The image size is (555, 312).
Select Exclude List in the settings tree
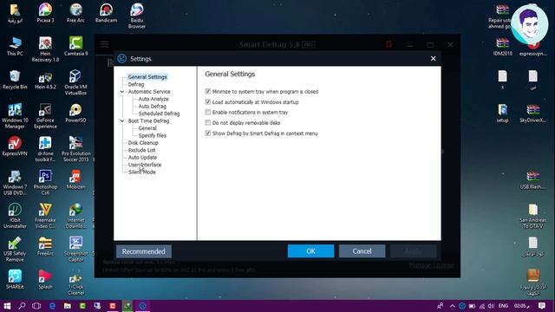141,150
